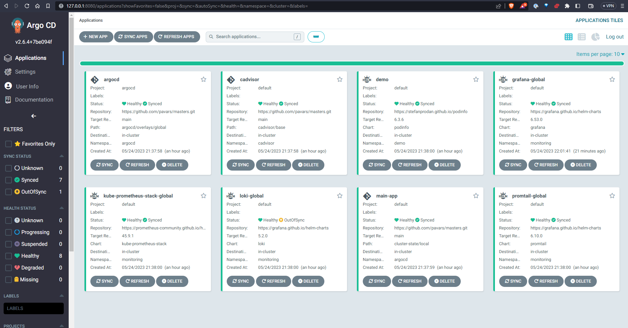This screenshot has width=628, height=328.
Task: Sync the loki-global application
Action: [x=241, y=281]
